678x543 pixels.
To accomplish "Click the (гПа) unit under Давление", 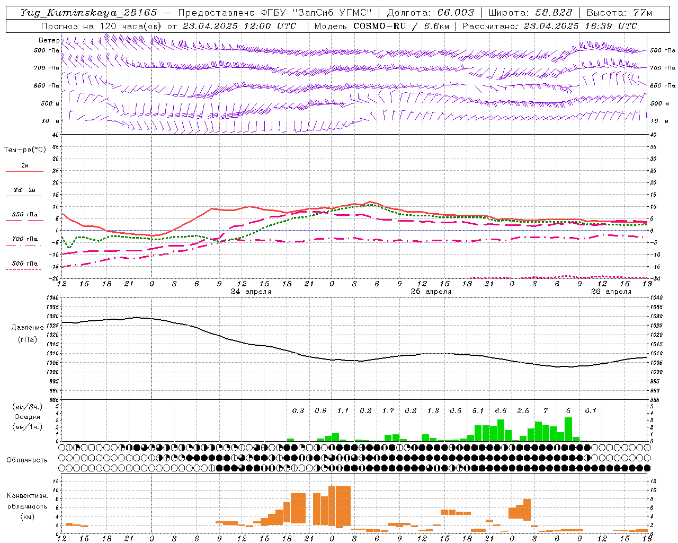I will [28, 339].
